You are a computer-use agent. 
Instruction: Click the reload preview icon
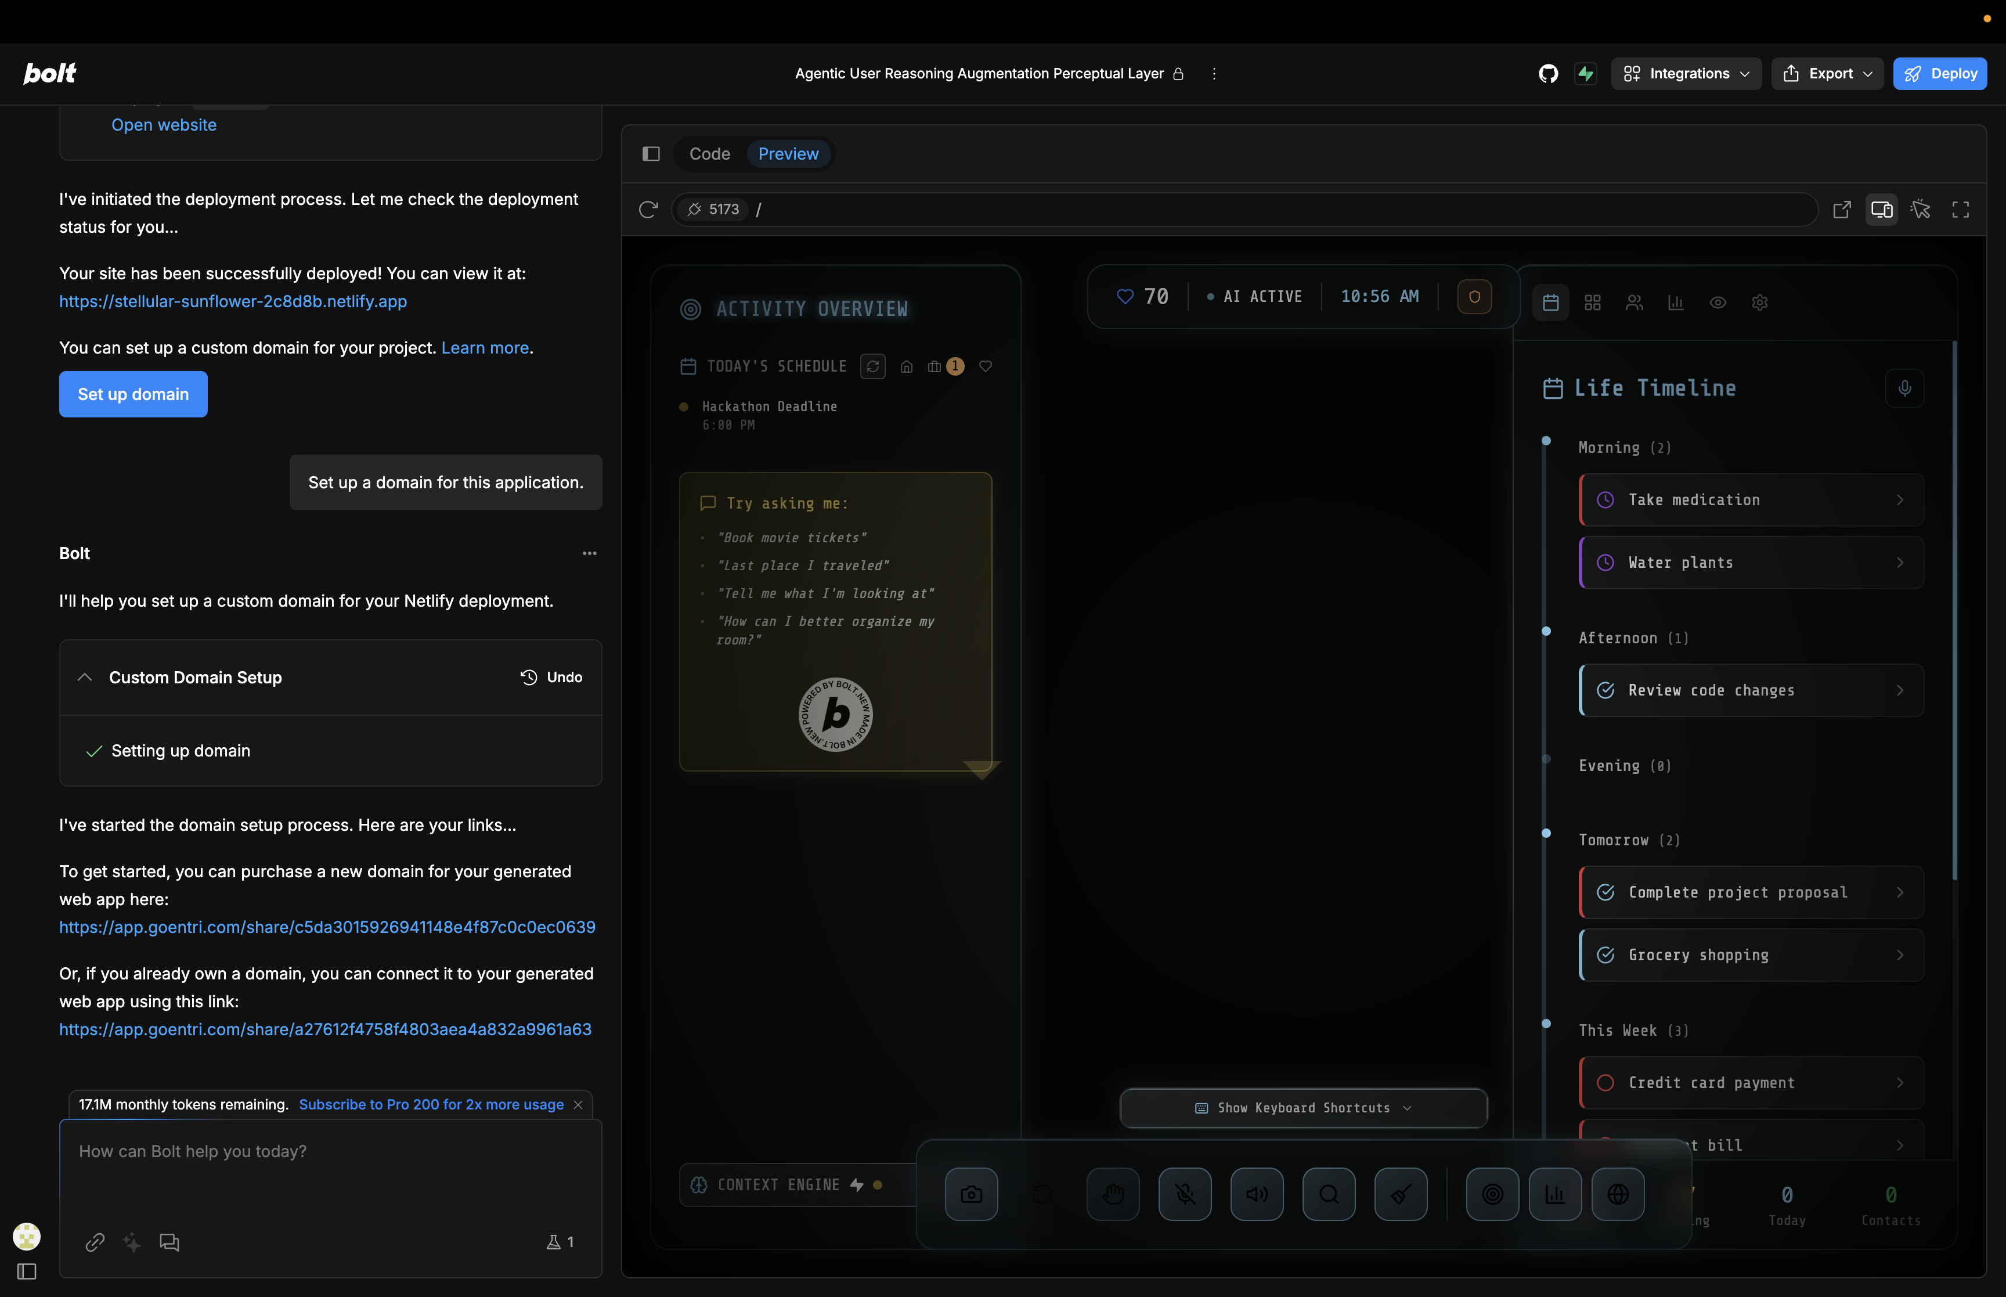(647, 209)
